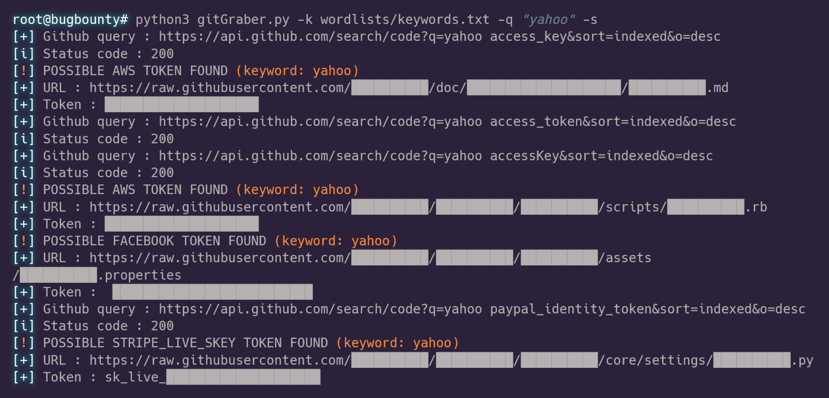Open the raw.githubusercontent URL ending in .md

409,88
